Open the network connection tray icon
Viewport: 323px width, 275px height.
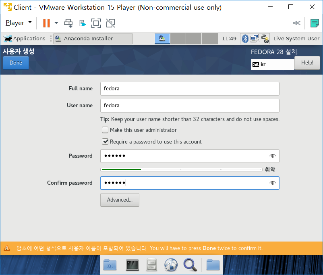pyautogui.click(x=255, y=39)
